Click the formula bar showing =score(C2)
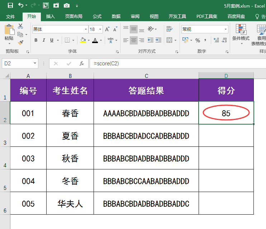This screenshot has width=266, height=229. tap(178, 64)
